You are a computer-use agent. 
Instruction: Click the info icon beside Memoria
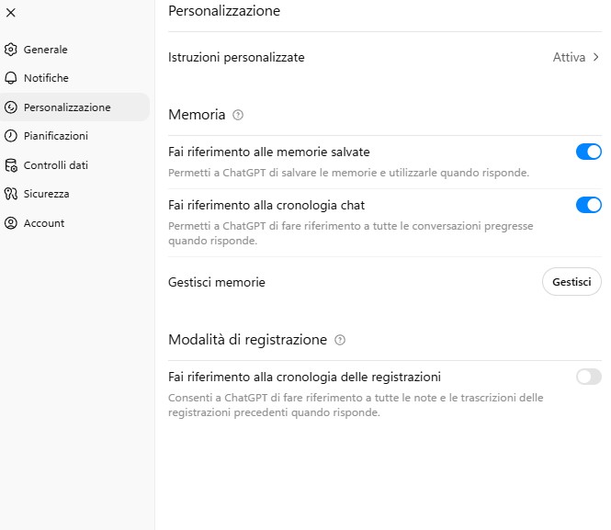(x=238, y=115)
